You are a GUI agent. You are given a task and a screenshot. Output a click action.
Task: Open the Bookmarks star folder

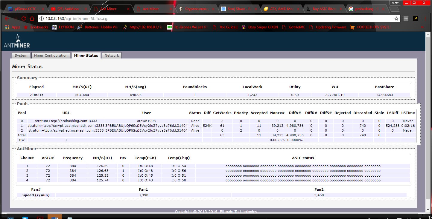36,27
